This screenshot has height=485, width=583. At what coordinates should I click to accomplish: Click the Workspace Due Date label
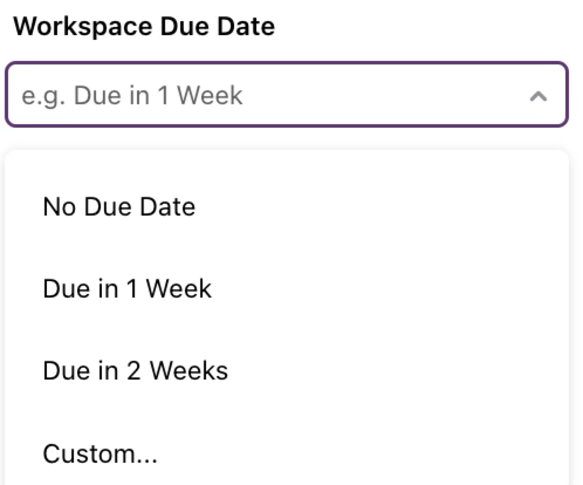click(144, 26)
